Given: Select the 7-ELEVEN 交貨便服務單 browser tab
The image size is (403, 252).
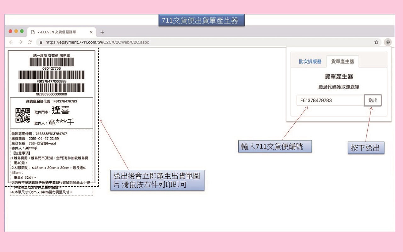Looking at the screenshot, I should pyautogui.click(x=61, y=32).
